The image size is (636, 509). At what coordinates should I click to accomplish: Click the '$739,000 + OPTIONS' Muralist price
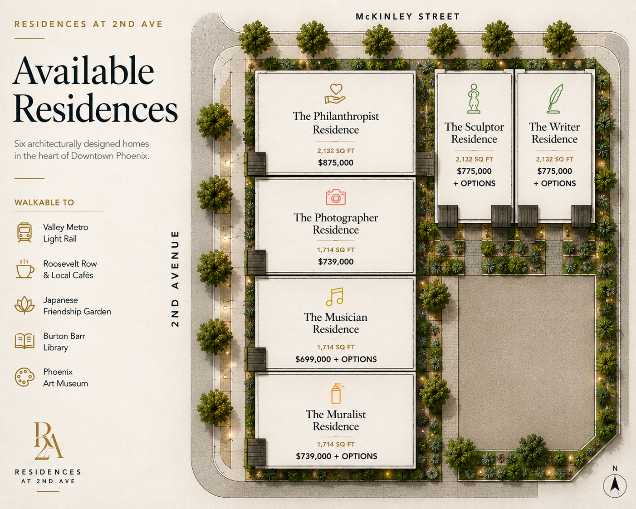click(336, 456)
